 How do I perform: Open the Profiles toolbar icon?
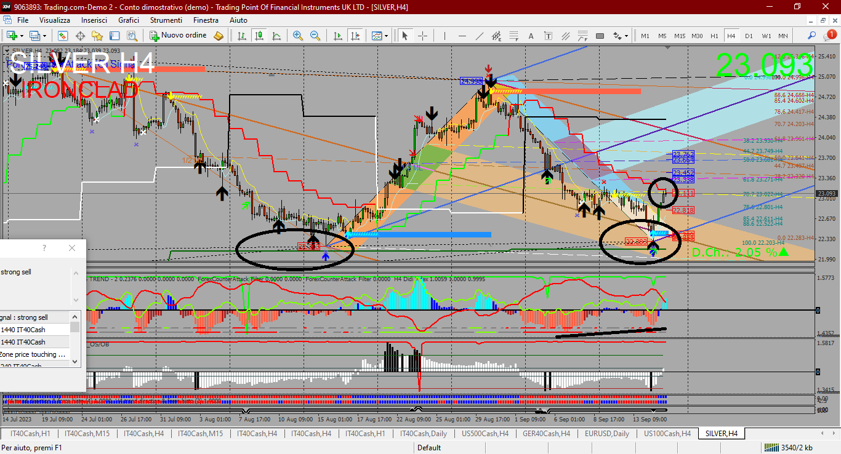point(35,36)
